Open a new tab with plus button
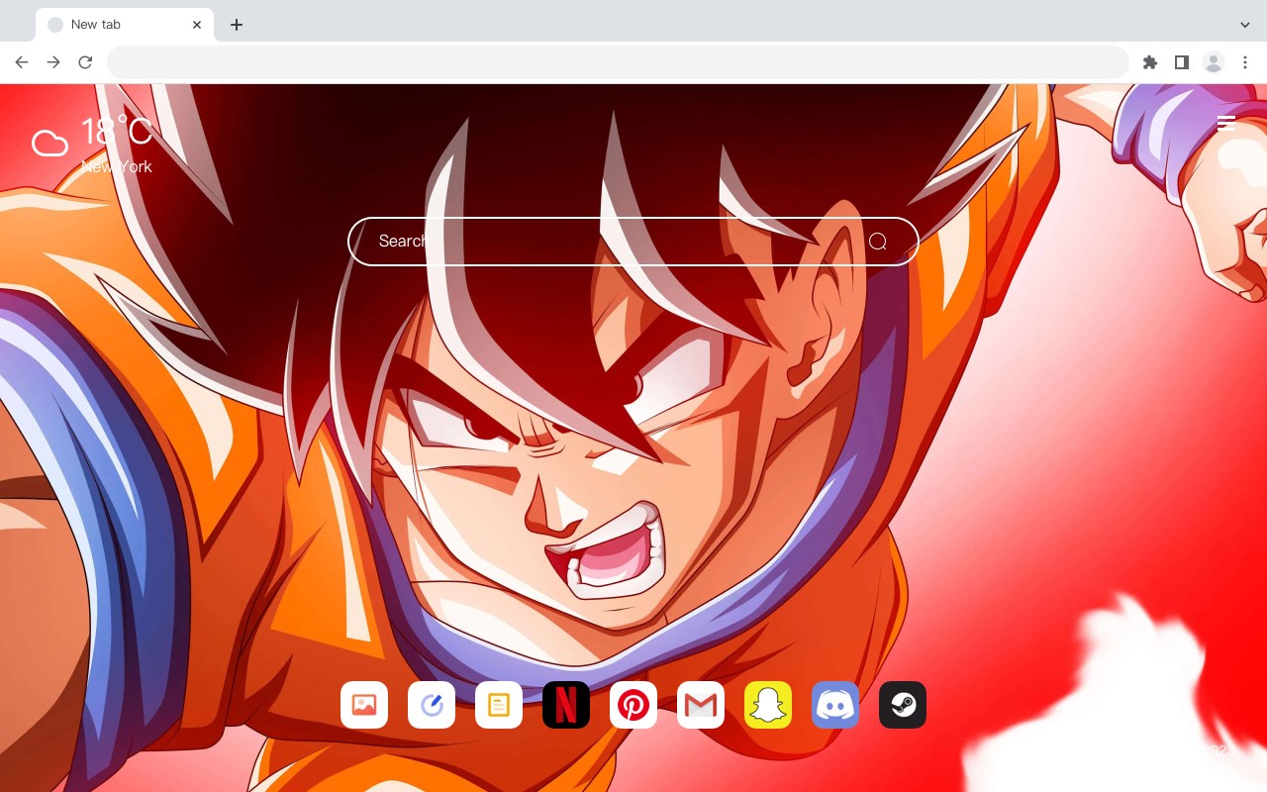Viewport: 1267px width, 792px height. pyautogui.click(x=237, y=25)
